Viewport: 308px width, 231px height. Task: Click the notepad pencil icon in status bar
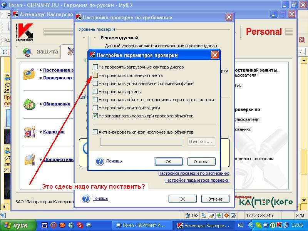233,216
